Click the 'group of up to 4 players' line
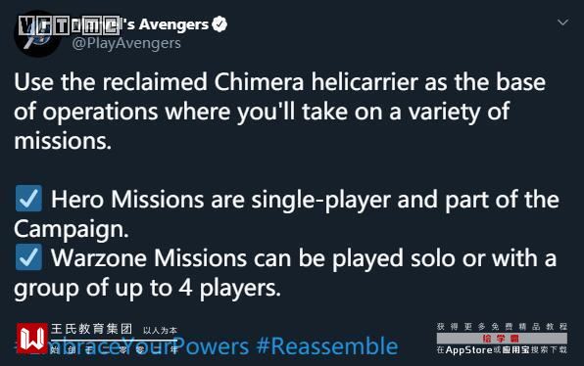The height and width of the screenshot is (366, 584). [x=148, y=288]
